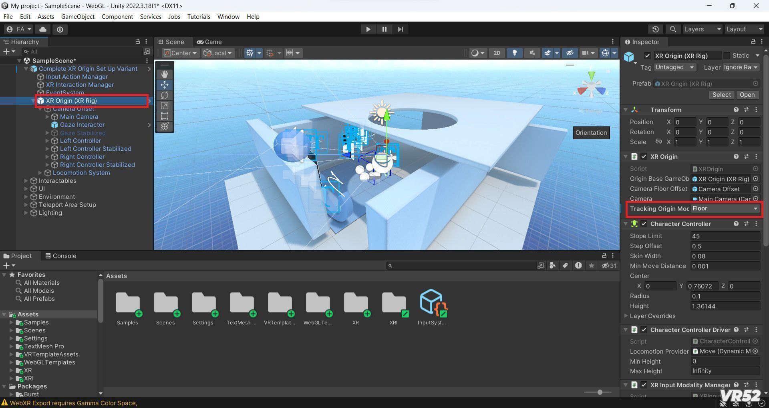Click the Project search field

[x=461, y=265]
